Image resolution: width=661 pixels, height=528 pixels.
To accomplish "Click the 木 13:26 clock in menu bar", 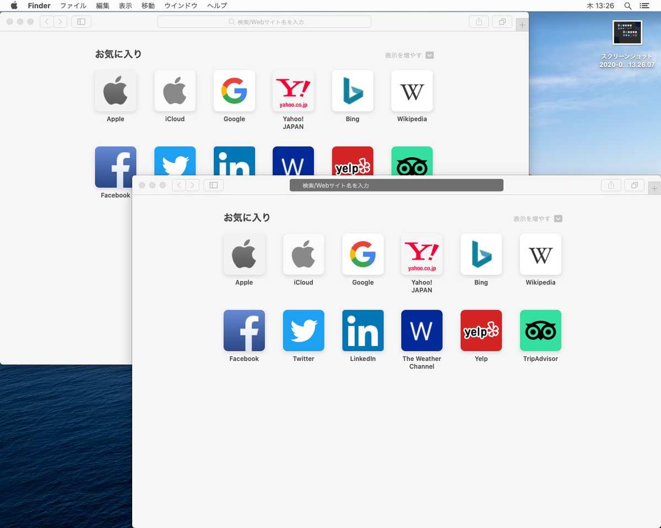I will 600,5.
